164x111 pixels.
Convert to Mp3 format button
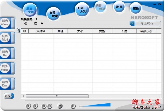click(x=7, y=38)
